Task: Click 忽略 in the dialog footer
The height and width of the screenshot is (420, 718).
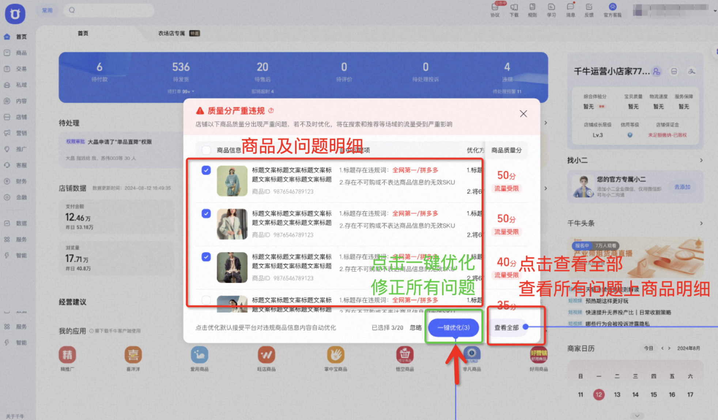Action: 416,328
